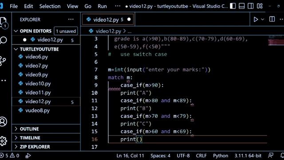Open the Edit menu
Viewport: 284px width, 160px height.
click(x=28, y=6)
